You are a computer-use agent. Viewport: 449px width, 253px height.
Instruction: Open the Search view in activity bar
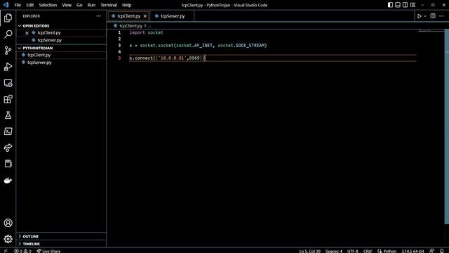pos(8,34)
